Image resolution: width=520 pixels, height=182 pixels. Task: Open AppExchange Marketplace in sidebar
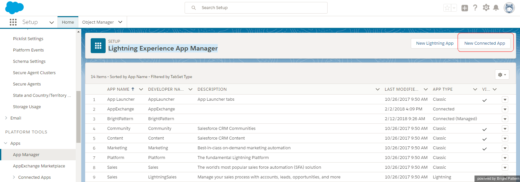click(39, 166)
